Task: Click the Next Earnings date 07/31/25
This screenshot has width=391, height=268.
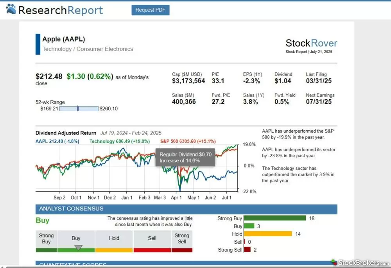Action: [x=319, y=102]
